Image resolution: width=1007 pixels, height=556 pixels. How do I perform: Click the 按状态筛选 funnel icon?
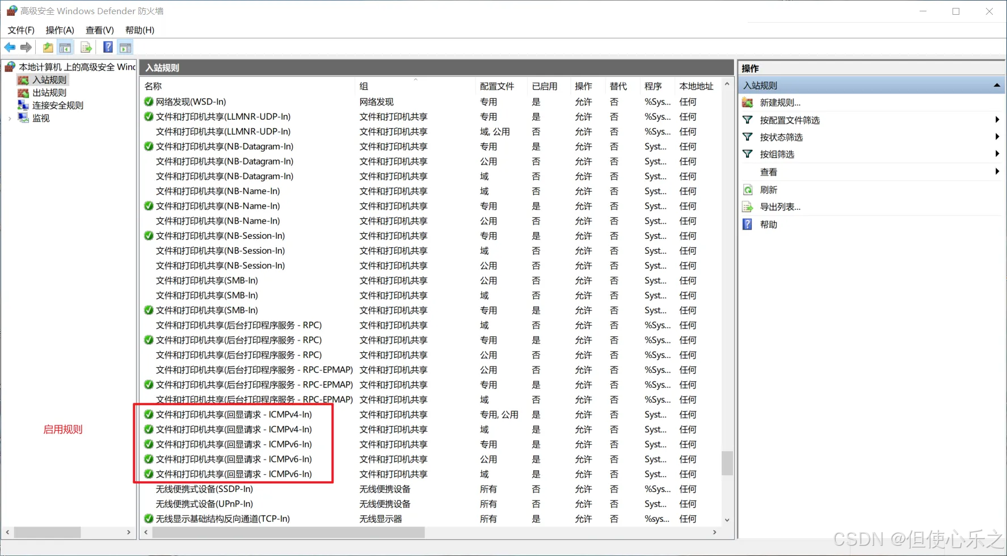click(x=748, y=137)
